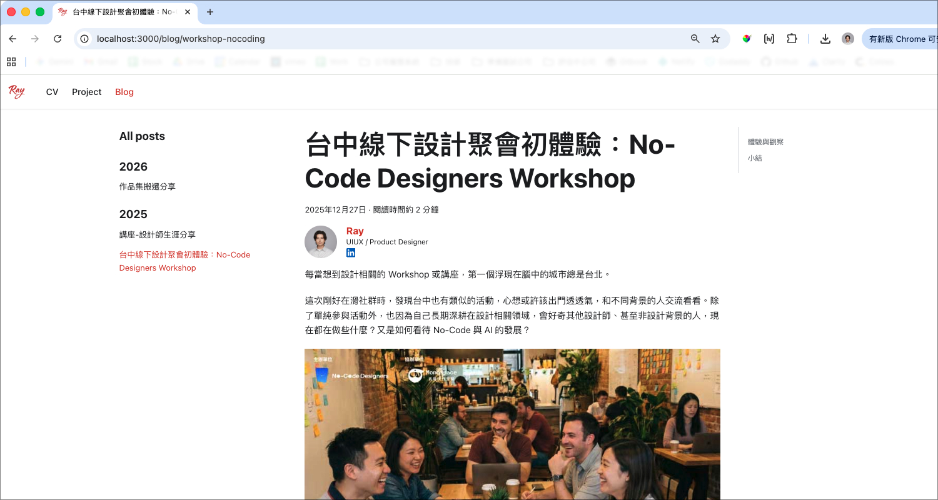Open the LinkedIn icon under author name
The width and height of the screenshot is (938, 500).
click(351, 252)
